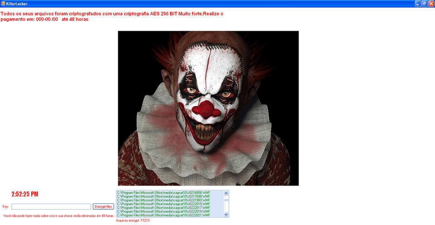Click the file list scroll down arrow
Screen dimensions: 435x225
[x=226, y=215]
